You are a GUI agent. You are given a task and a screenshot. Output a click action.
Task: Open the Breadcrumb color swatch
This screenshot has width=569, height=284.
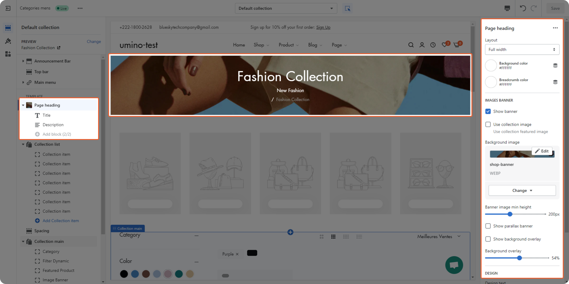(x=491, y=82)
